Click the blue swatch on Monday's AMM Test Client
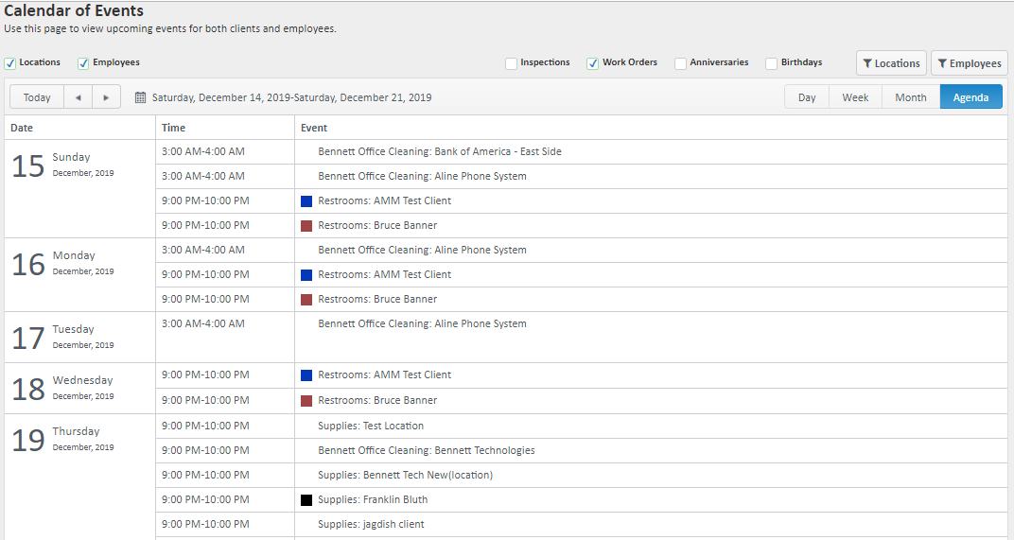Screen dimensions: 1014x540 click(x=306, y=275)
